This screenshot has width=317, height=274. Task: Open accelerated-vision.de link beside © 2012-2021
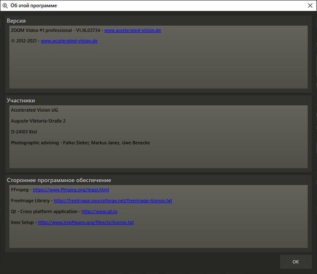pyautogui.click(x=69, y=41)
